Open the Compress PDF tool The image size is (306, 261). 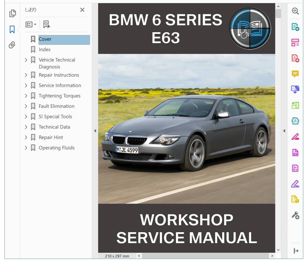(295, 168)
